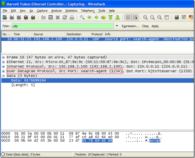Open the Help menu
The image size is (195, 158).
click(x=112, y=11)
